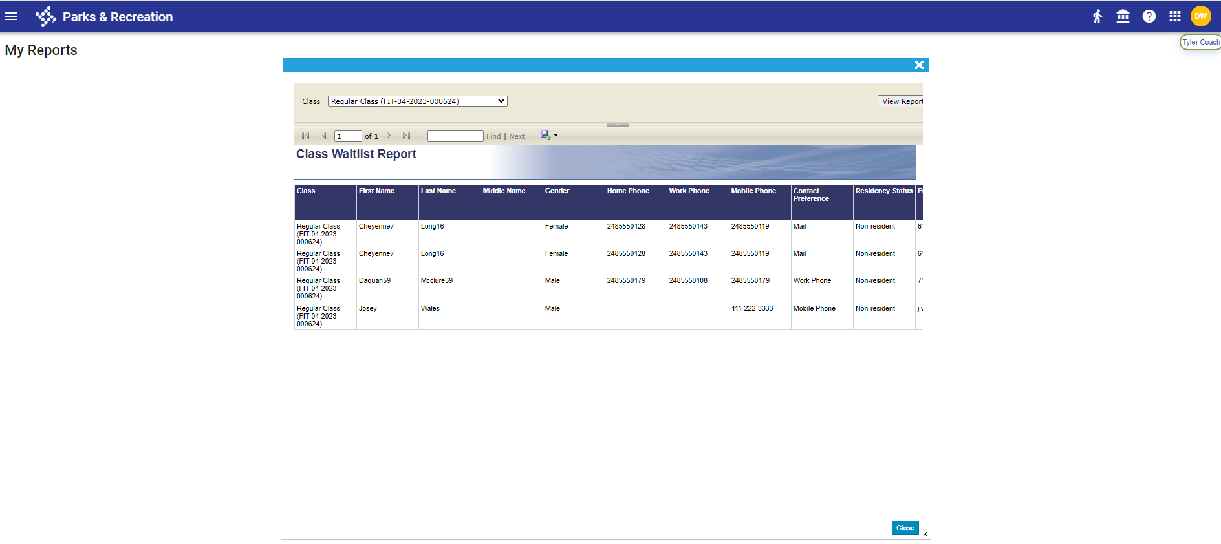Go to next report page arrow
1221x544 pixels.
[389, 136]
